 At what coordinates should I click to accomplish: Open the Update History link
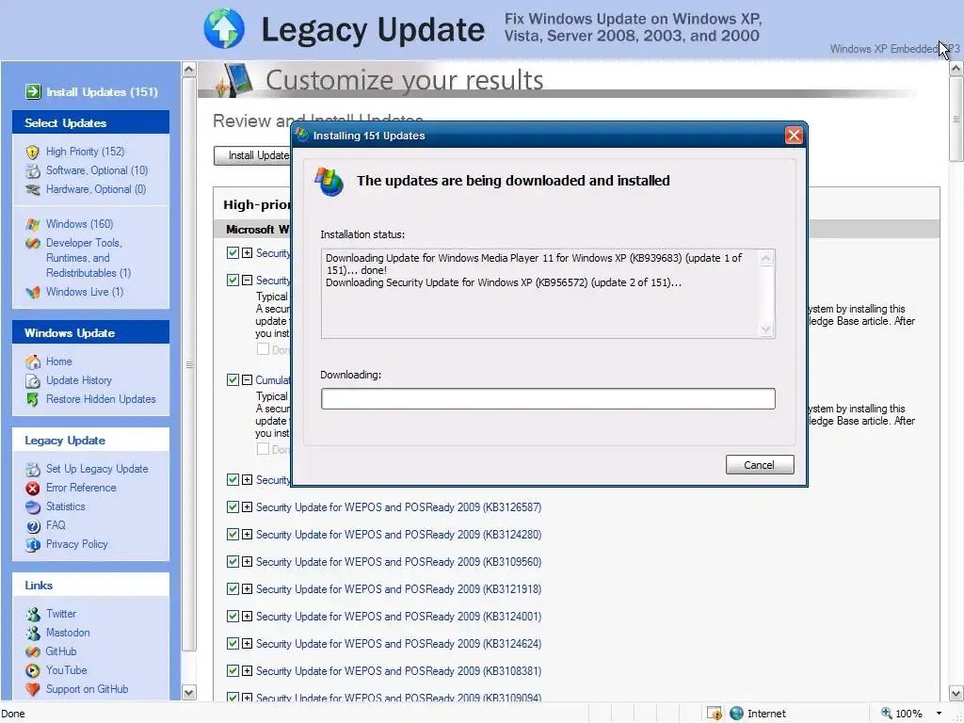79,380
